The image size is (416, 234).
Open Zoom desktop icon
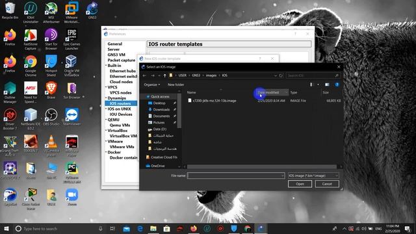coord(71,198)
